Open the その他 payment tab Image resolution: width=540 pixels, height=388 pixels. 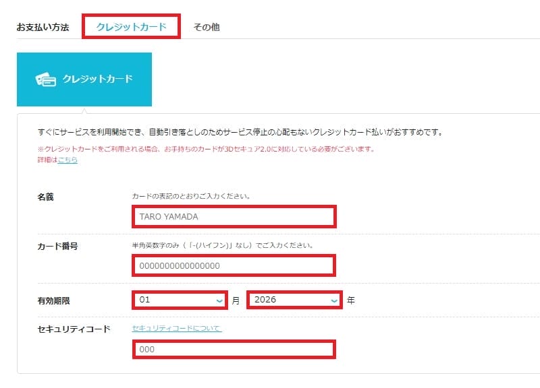(x=206, y=27)
